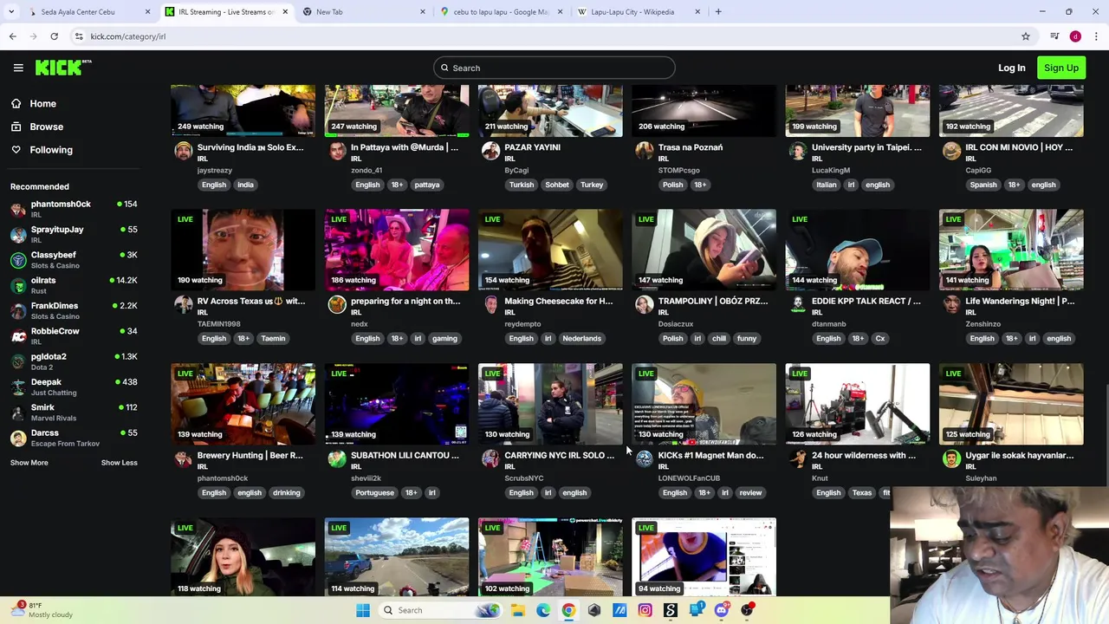Open Instagram from taskbar
The height and width of the screenshot is (624, 1109).
coord(645,610)
